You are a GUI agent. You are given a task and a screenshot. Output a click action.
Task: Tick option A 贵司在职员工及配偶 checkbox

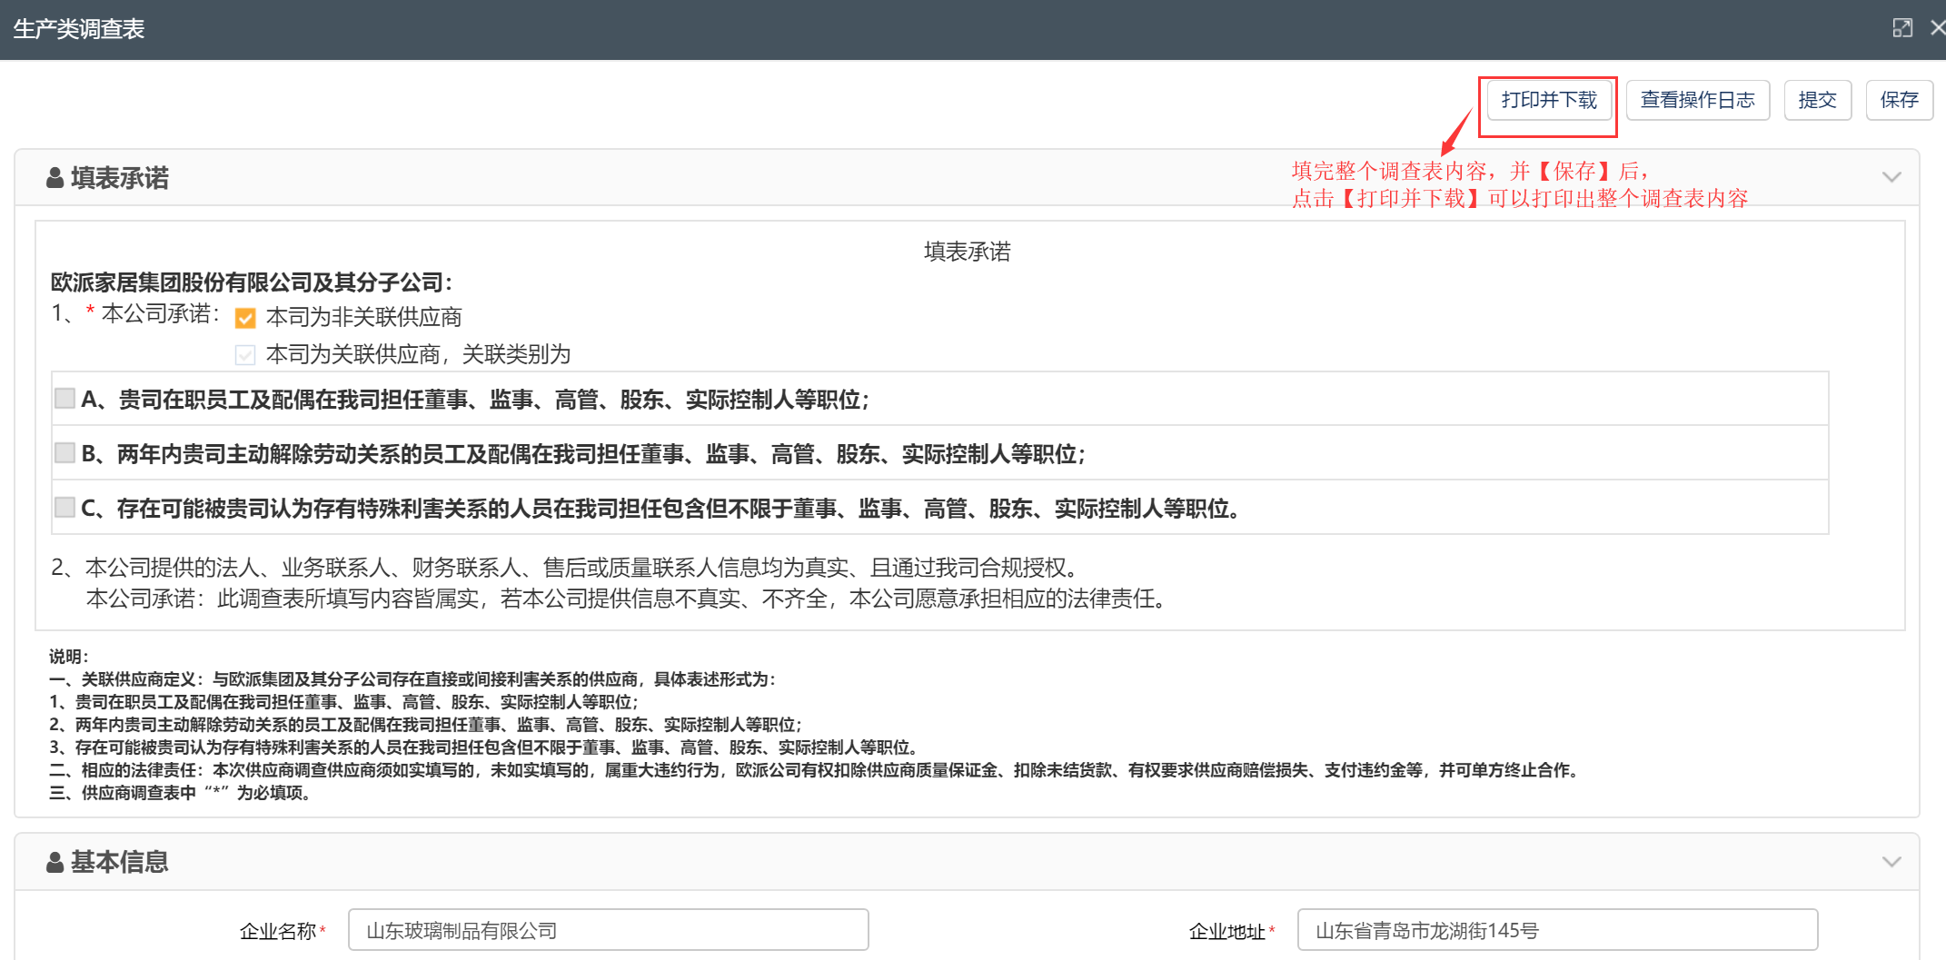point(65,399)
